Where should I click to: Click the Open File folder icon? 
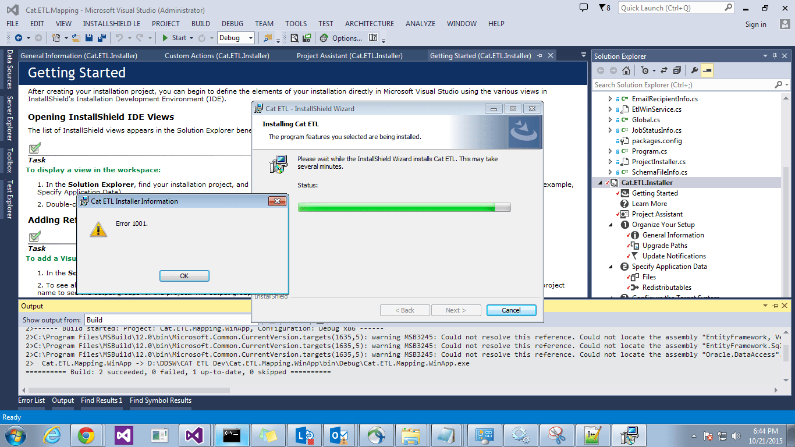(76, 38)
